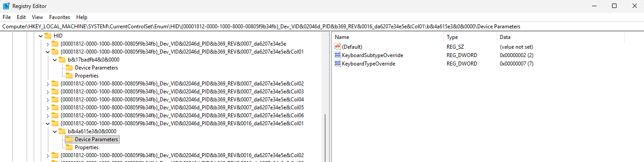Viewport: 644px width, 162px height.
Task: Select the (Default) value name
Action: pos(352,46)
